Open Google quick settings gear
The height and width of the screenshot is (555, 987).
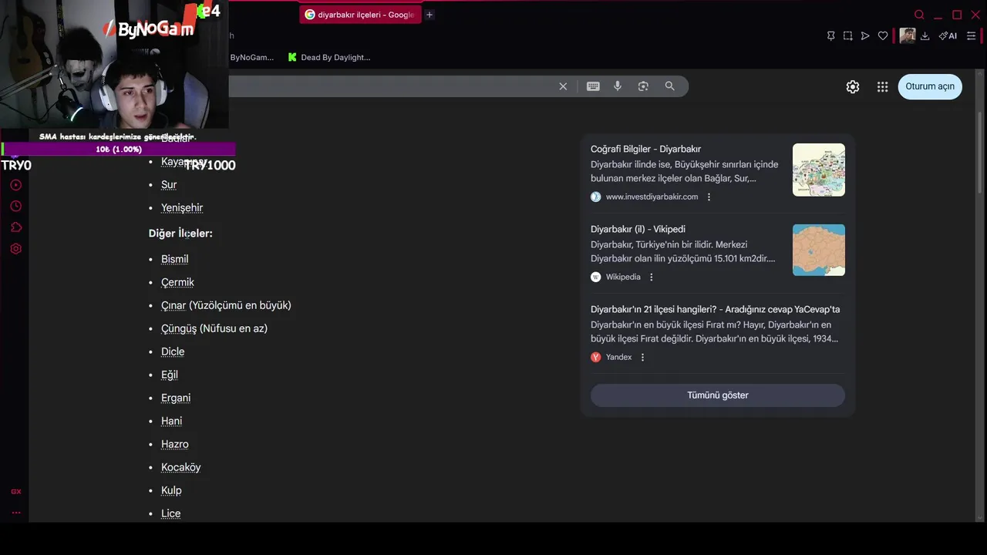click(853, 87)
